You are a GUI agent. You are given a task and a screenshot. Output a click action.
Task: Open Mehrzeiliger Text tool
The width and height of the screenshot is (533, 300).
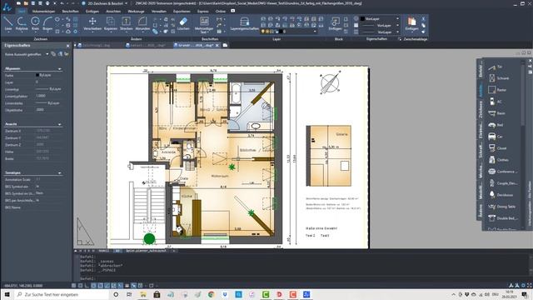pyautogui.click(x=204, y=24)
